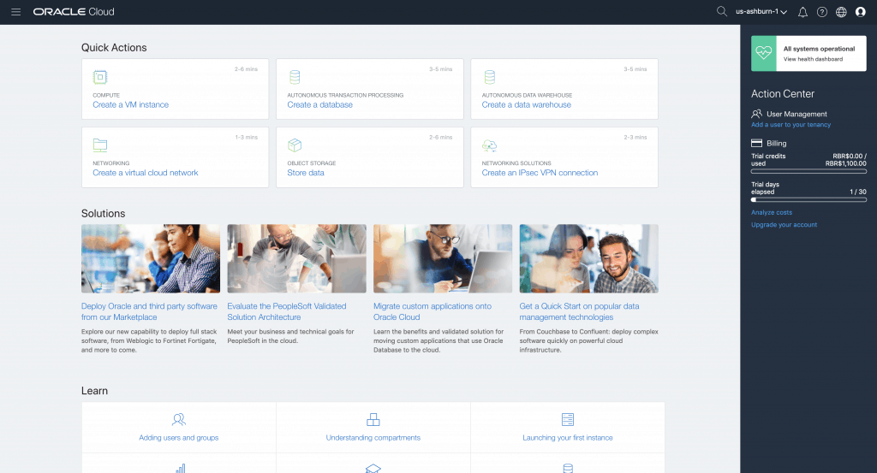Viewport: 877px width, 473px height.
Task: Click Create a VM instance link
Action: pos(130,104)
